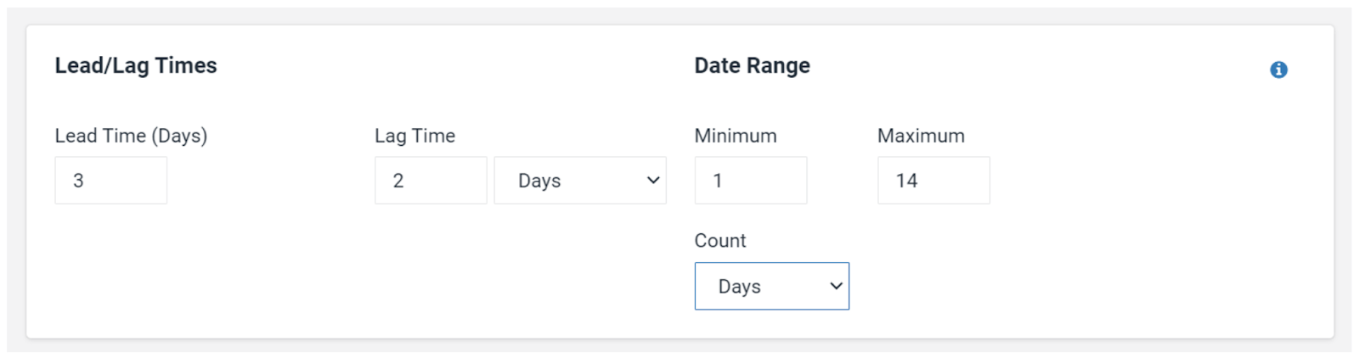
Task: Click the value 3 in Lead Time field
Action: tap(78, 181)
